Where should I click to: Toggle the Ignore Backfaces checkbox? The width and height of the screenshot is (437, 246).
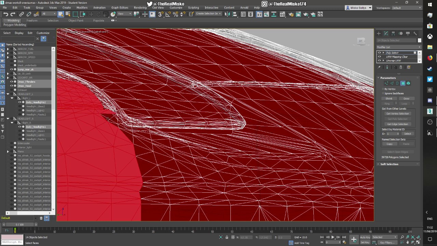click(383, 93)
